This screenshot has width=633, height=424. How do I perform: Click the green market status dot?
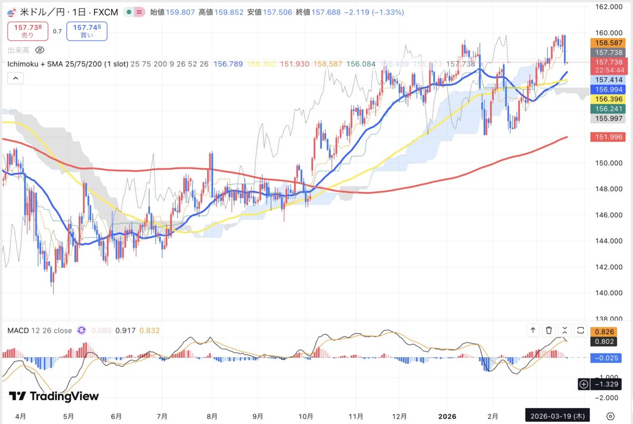click(128, 12)
